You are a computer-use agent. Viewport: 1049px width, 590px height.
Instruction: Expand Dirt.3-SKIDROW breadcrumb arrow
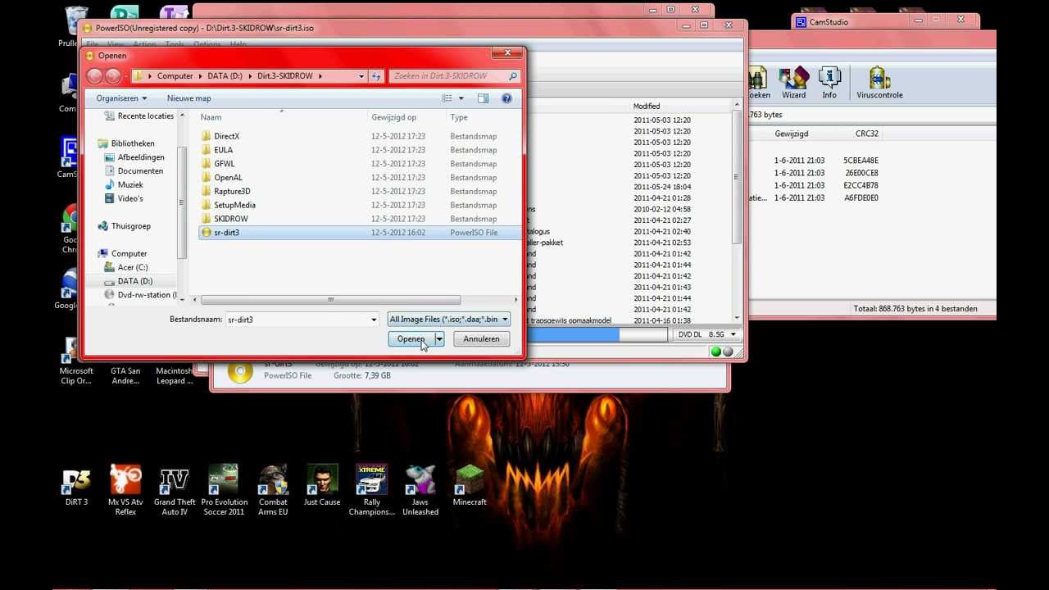[320, 76]
